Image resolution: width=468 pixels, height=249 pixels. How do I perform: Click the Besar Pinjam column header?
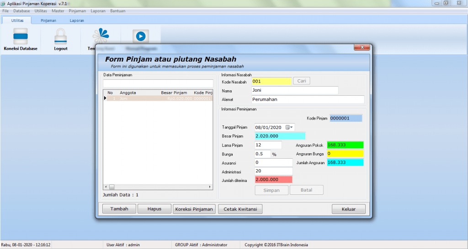174,93
